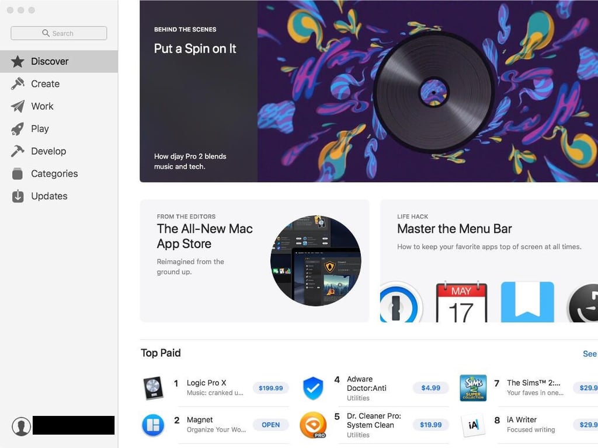598x448 pixels.
Task: Go to the Create section
Action: [x=59, y=84]
